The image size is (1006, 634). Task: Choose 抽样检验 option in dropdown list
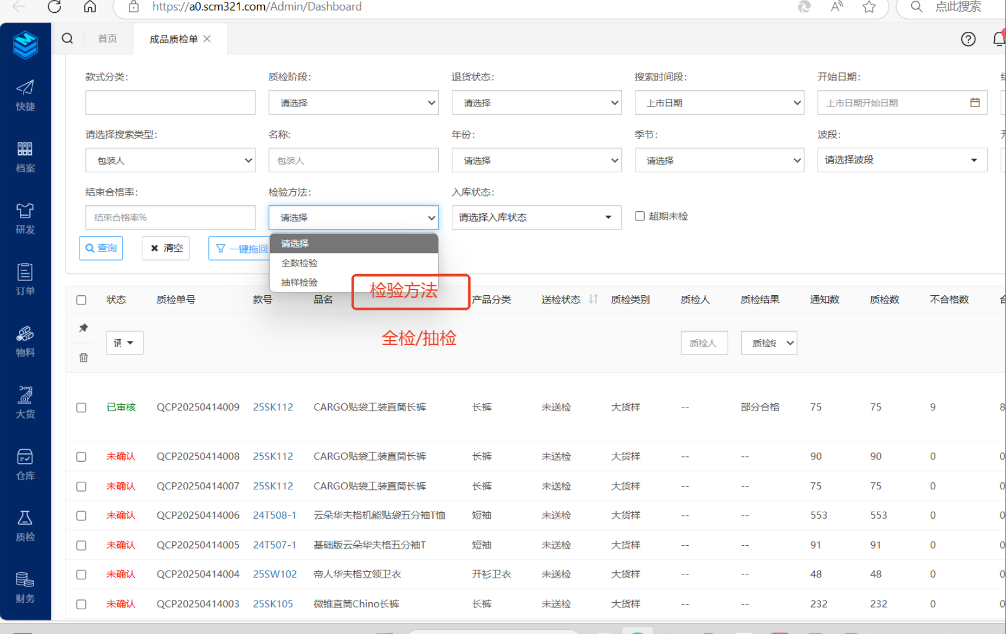pos(299,282)
